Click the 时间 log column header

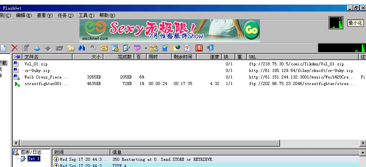click(81, 152)
